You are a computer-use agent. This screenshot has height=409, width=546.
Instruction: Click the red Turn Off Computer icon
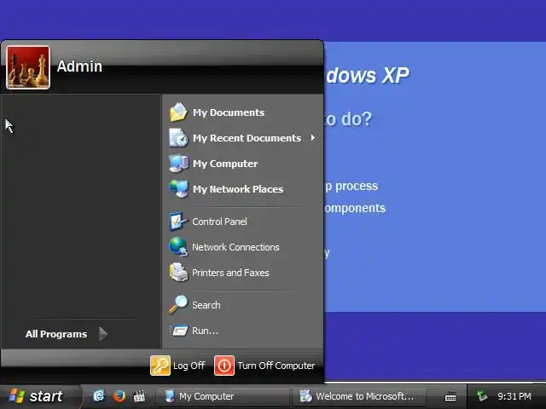coord(224,366)
